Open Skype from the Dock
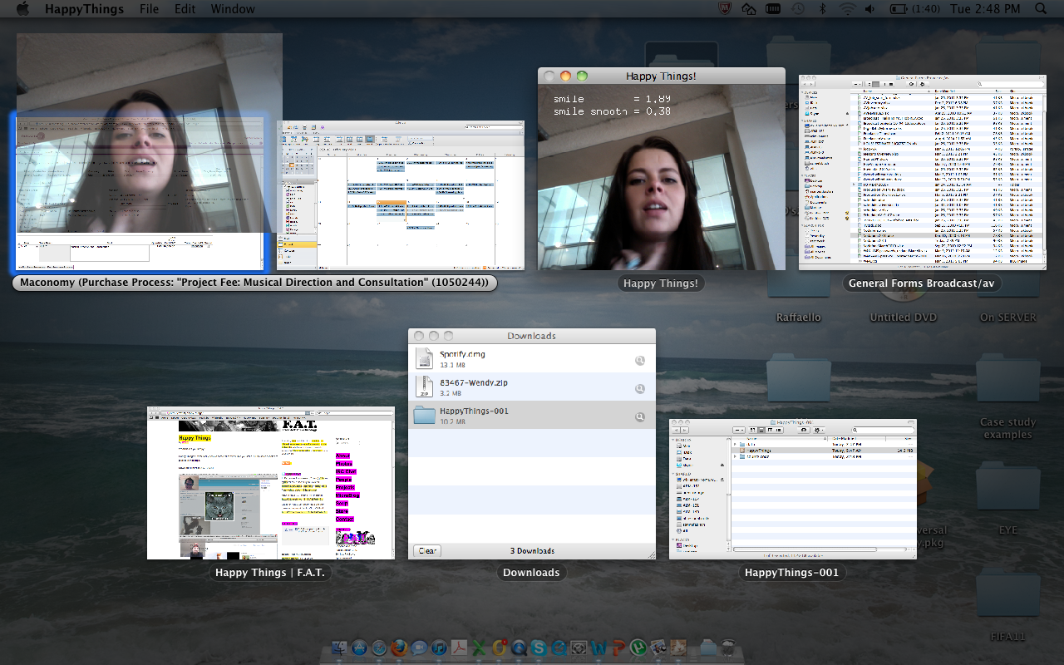Screen dimensions: 1064x665 pyautogui.click(x=539, y=648)
